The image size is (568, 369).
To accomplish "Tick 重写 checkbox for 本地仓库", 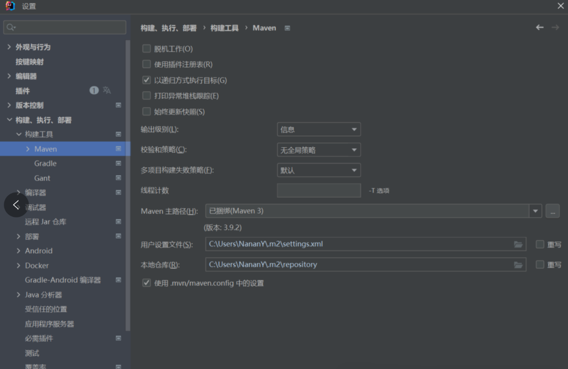I will pos(540,265).
